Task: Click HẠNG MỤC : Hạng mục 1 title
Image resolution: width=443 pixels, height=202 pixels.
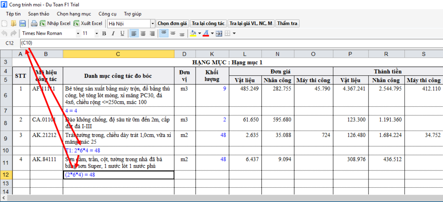Action: [x=228, y=62]
